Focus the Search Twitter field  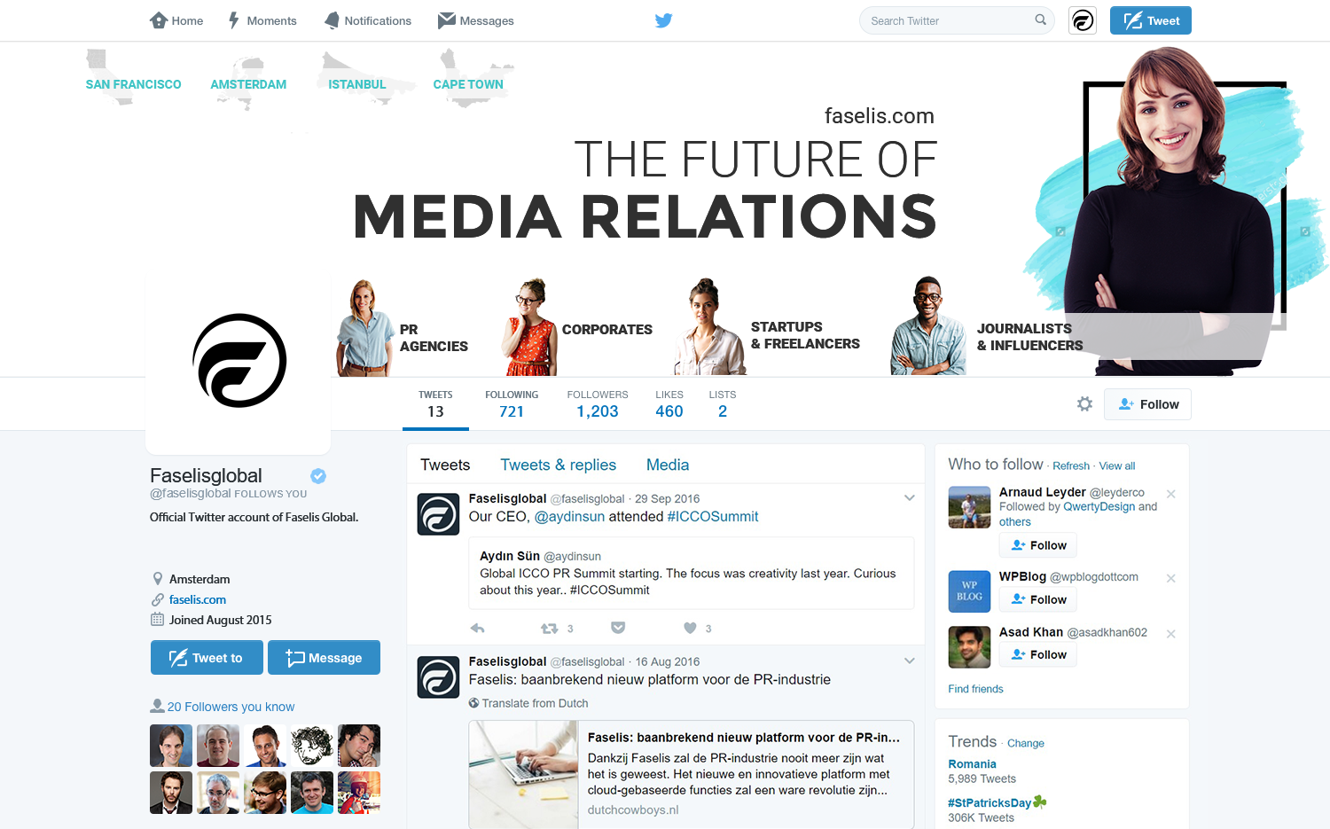click(957, 20)
